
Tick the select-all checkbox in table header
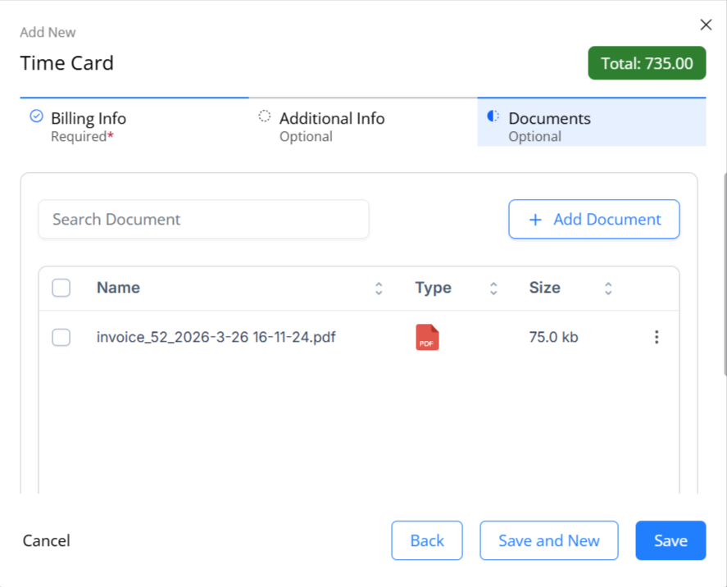point(61,288)
